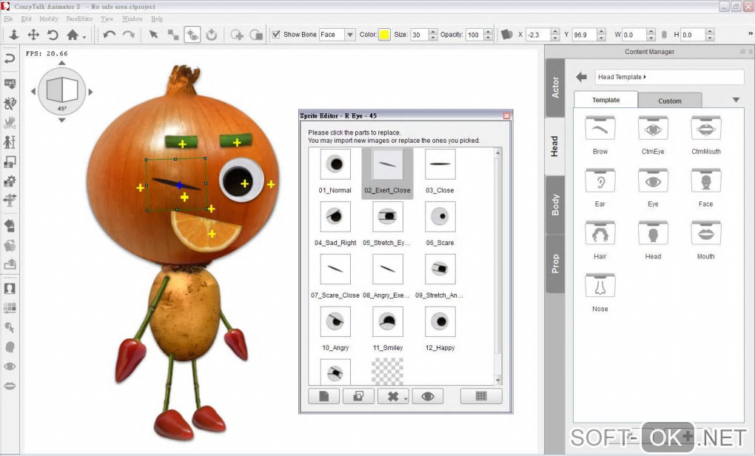755x456 pixels.
Task: Click the Redo arrow in toolbar
Action: [x=128, y=35]
